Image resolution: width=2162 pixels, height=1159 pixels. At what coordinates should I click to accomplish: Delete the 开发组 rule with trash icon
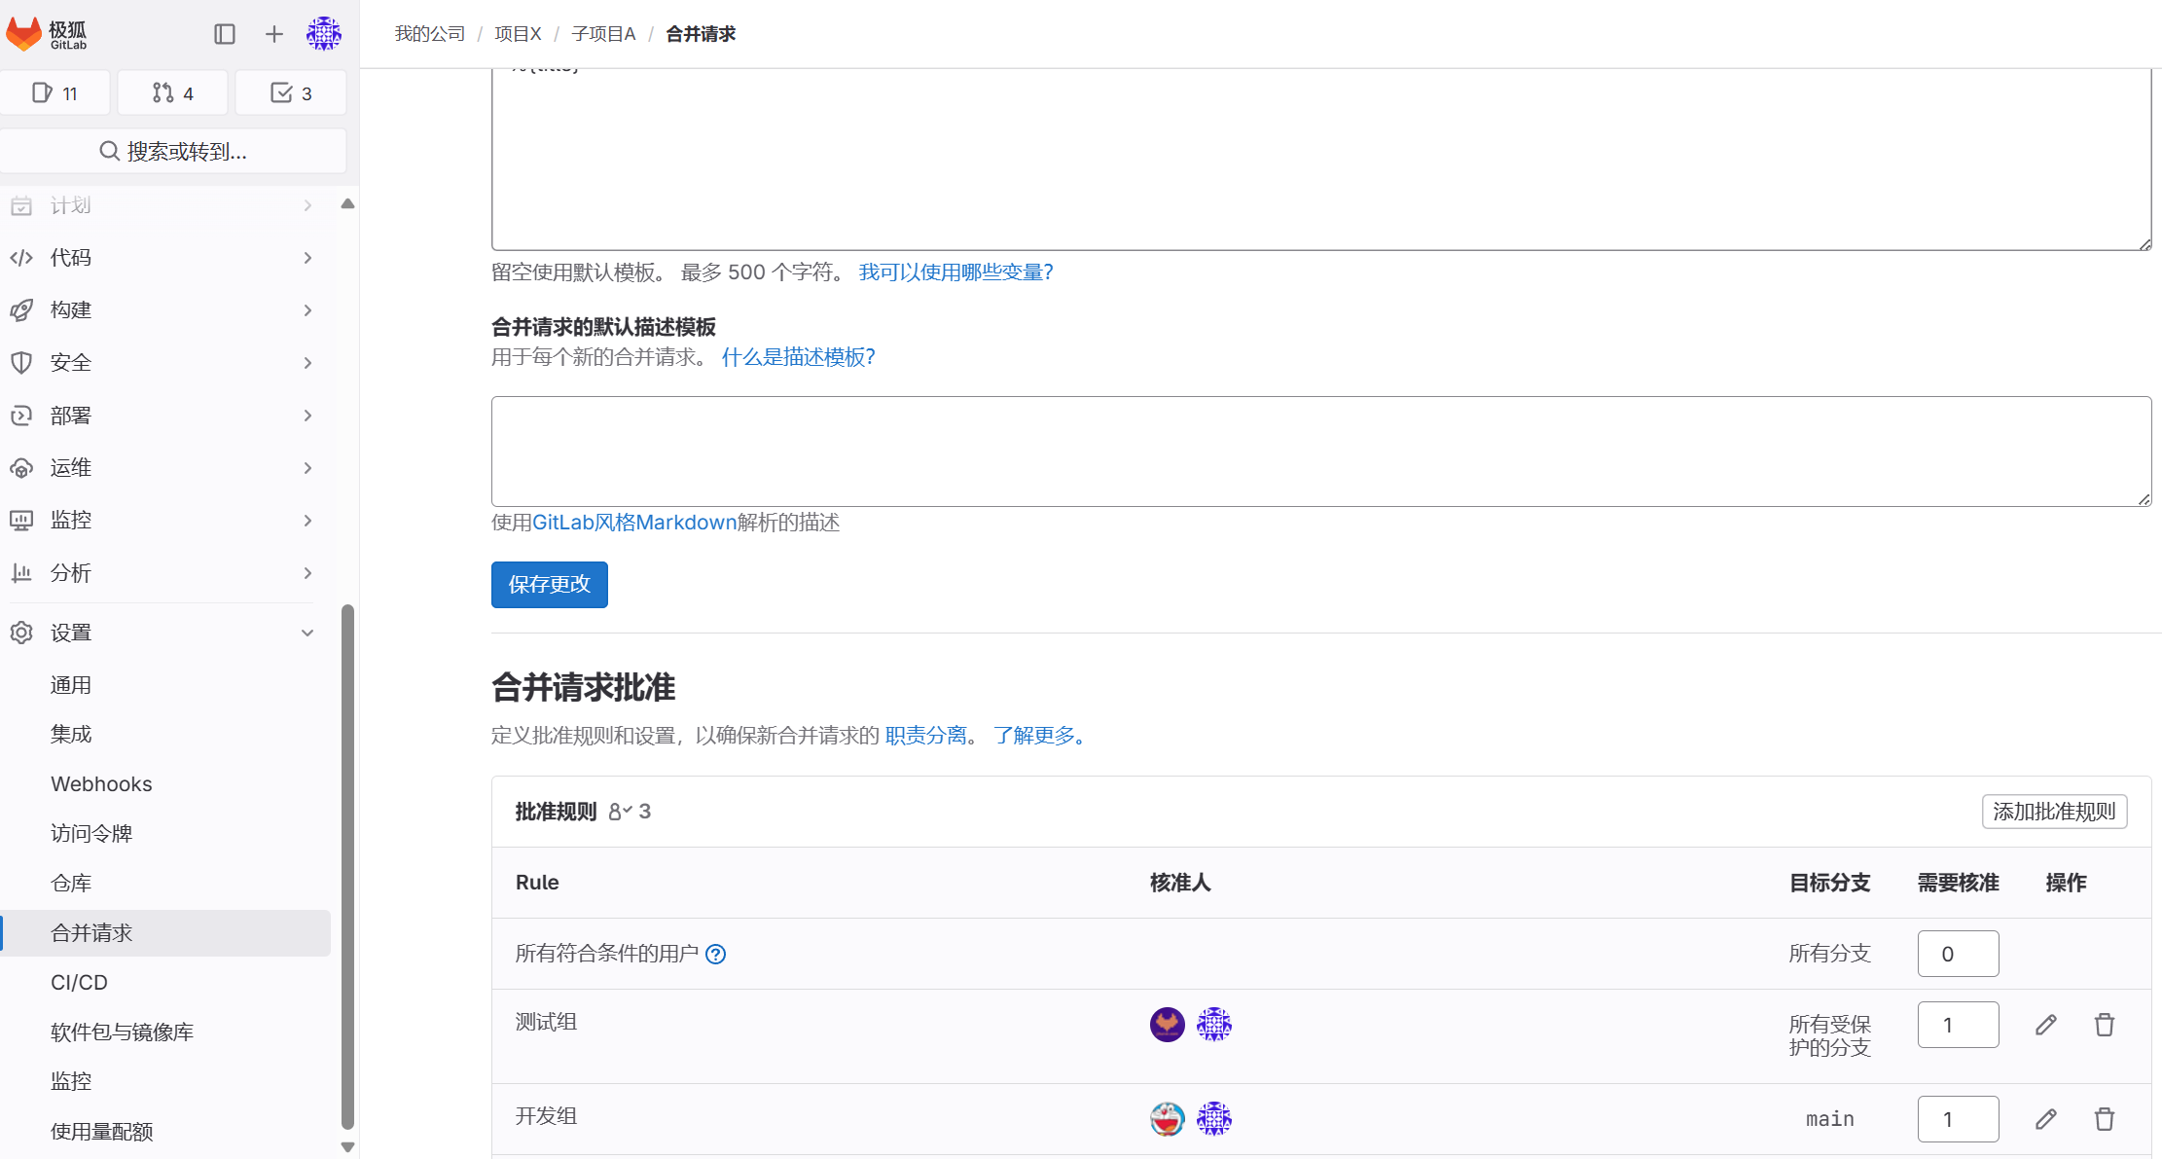click(2105, 1118)
